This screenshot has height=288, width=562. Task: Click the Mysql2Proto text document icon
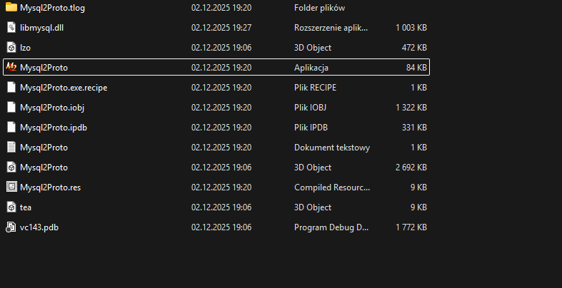pyautogui.click(x=11, y=147)
